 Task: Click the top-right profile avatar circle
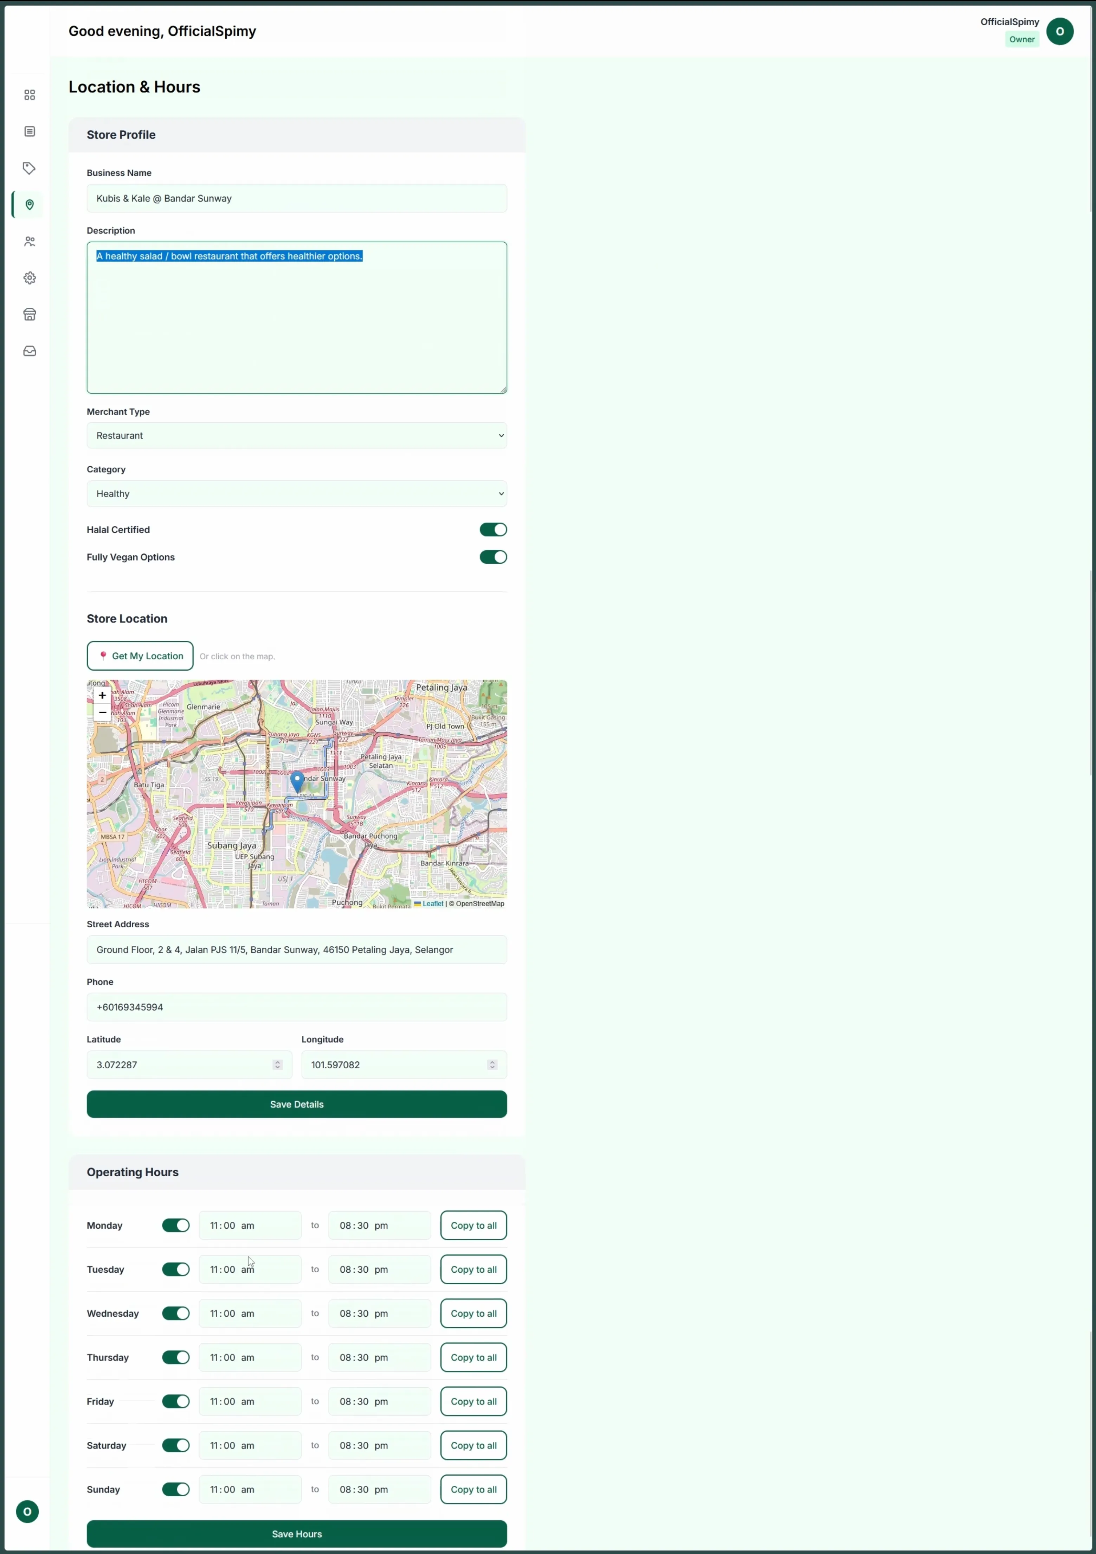tap(1059, 31)
